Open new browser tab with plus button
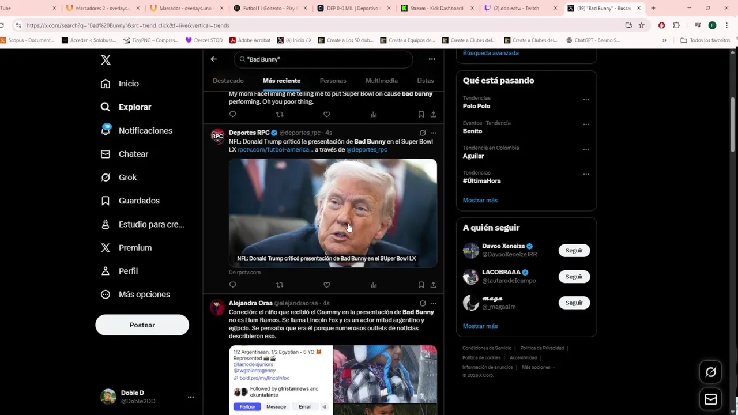This screenshot has height=415, width=738. coord(653,8)
